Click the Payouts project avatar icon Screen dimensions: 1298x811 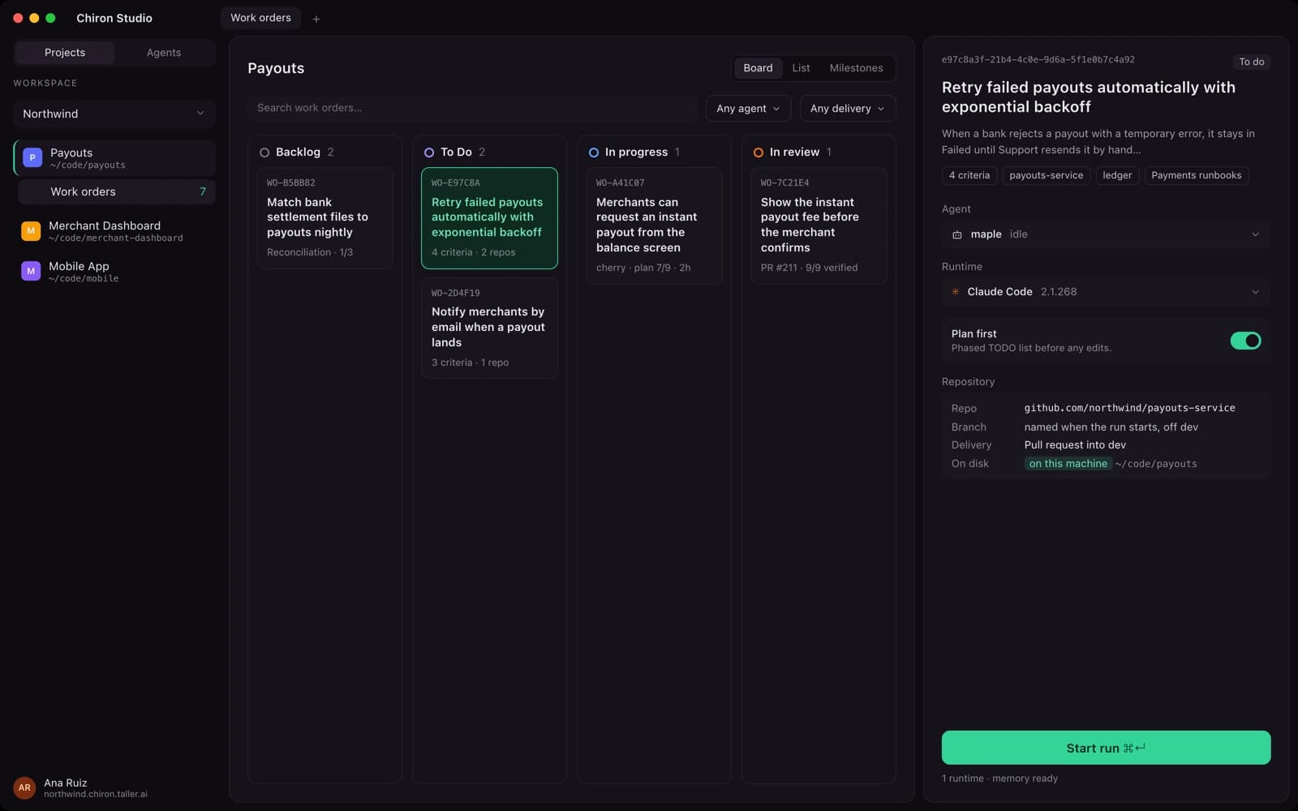point(32,157)
